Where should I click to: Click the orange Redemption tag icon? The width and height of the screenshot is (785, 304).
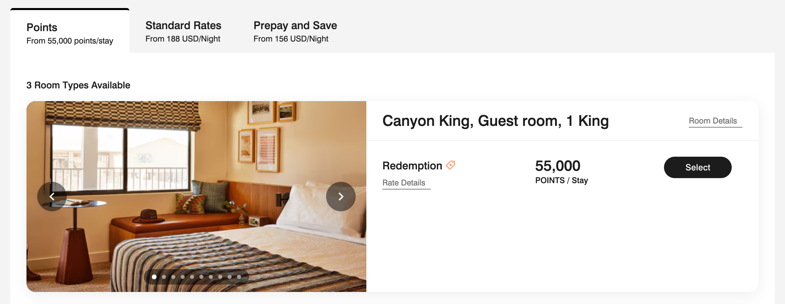coord(450,165)
